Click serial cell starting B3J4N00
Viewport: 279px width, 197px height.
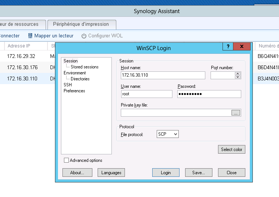click(268, 79)
